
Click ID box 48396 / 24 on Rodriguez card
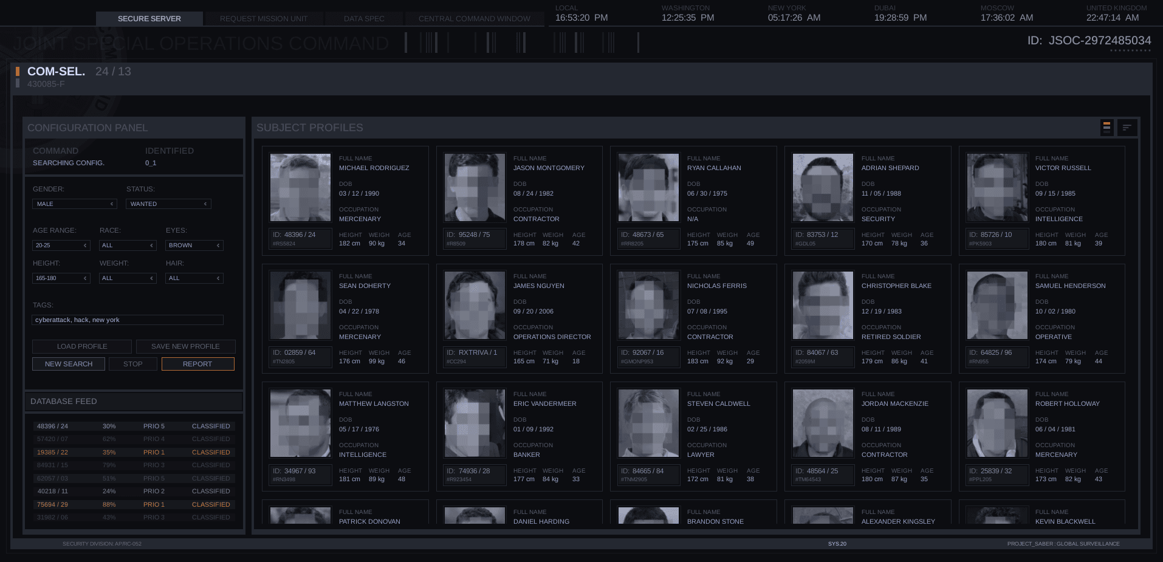click(300, 239)
